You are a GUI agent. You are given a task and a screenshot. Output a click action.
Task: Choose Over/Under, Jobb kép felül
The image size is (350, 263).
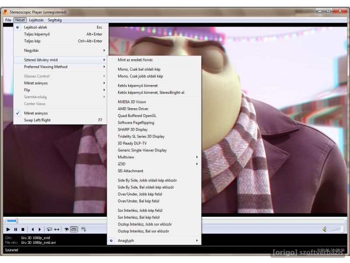pos(154,194)
